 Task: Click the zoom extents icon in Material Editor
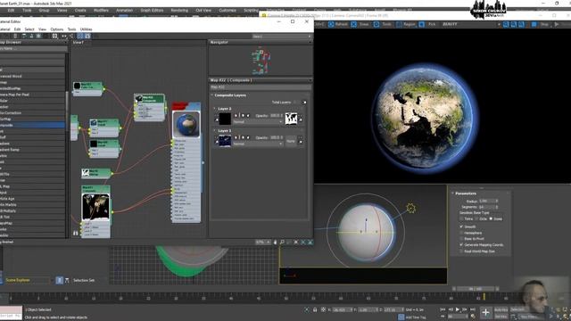(295, 242)
